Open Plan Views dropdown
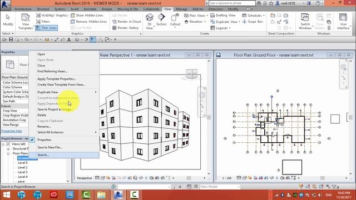356x200 pixels. tap(196, 15)
